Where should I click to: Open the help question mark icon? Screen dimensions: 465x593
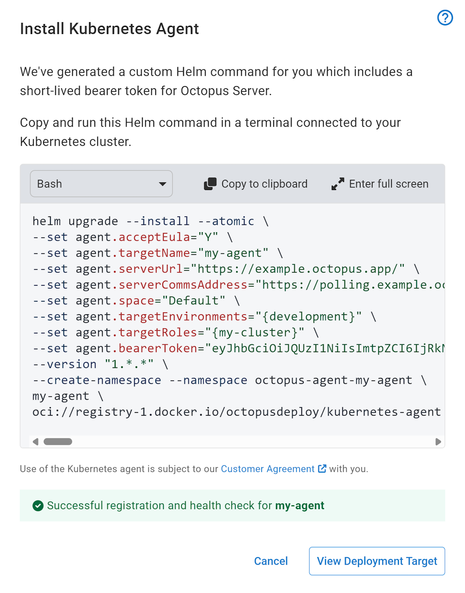(x=445, y=18)
